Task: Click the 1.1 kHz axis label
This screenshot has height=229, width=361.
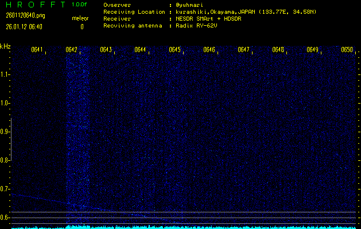Action: (5, 74)
